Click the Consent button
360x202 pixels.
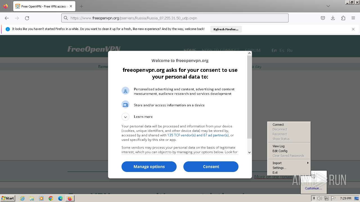click(x=211, y=167)
